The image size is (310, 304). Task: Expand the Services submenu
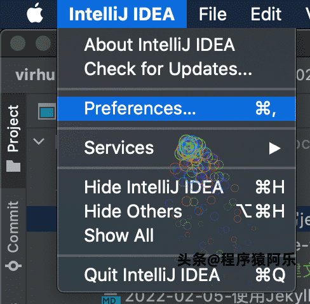(x=177, y=148)
